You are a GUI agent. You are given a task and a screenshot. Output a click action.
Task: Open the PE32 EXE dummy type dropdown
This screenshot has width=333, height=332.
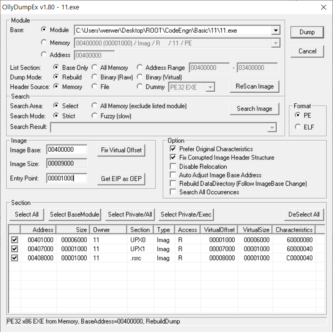click(x=210, y=87)
